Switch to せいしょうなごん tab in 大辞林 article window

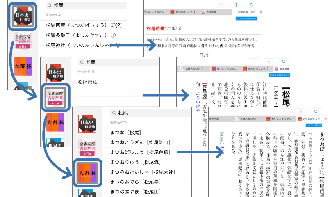[280, 119]
